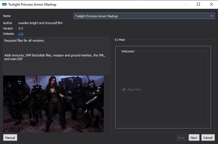This screenshot has height=144, width=218.
Task: Click the armor preview screenshot image
Action: tap(53, 104)
